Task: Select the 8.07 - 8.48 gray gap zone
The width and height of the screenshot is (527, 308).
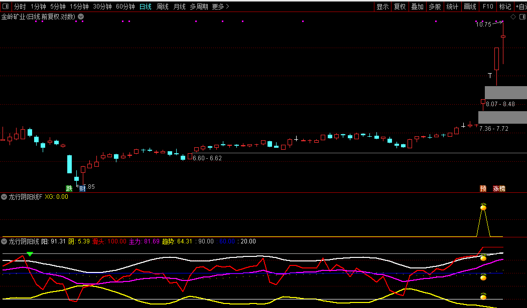Action: (x=506, y=93)
